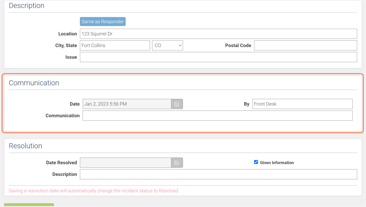Click the Same as Responder button
The width and height of the screenshot is (366, 207).
pos(103,22)
